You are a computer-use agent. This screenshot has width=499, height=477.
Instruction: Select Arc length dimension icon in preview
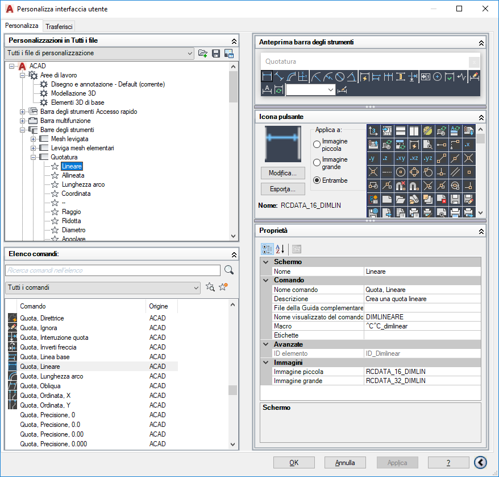(x=291, y=77)
